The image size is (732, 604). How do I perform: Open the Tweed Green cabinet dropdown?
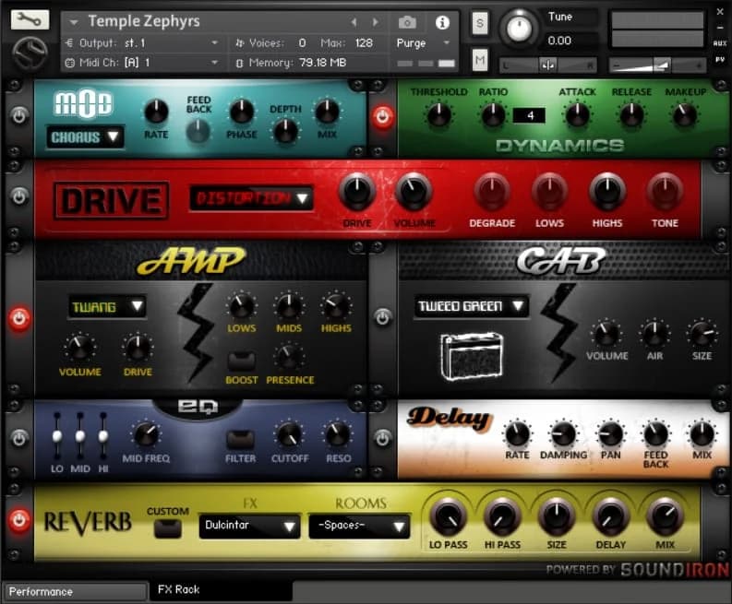pos(471,306)
